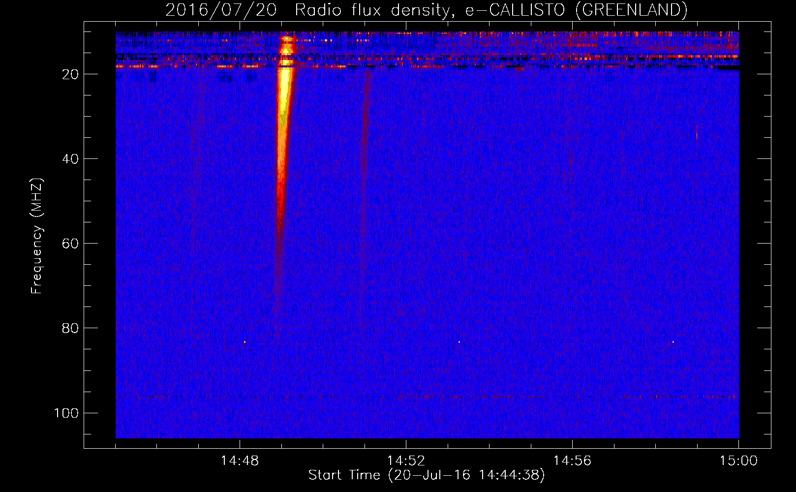This screenshot has height=492, width=796.
Task: Click the 100 MHz frequency tick label
Action: click(66, 413)
